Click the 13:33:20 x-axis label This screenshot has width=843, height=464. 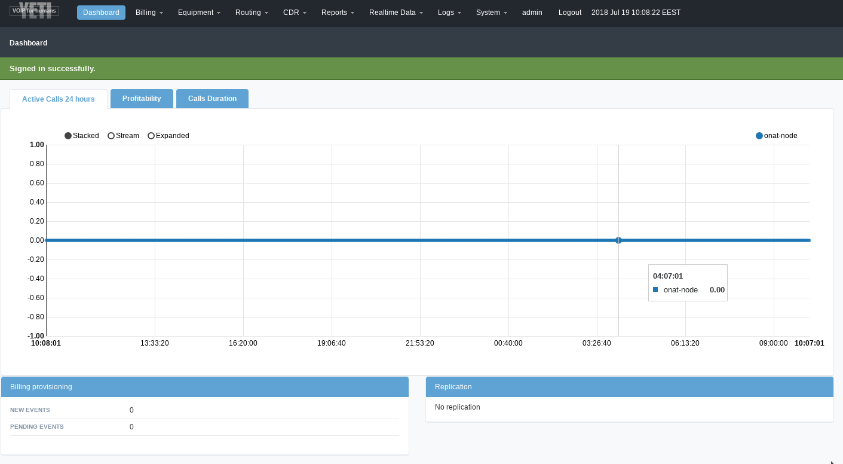[x=155, y=343]
